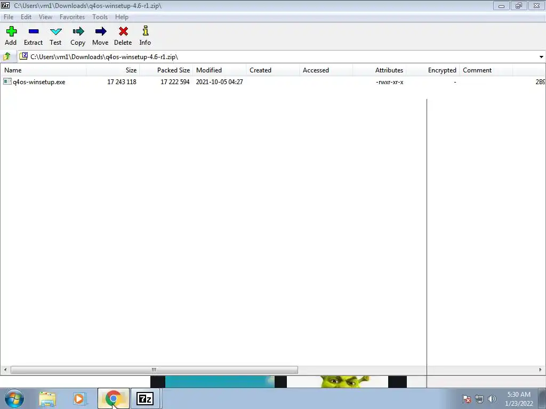Open the Action Center flag icon
The height and width of the screenshot is (409, 546).
point(466,399)
